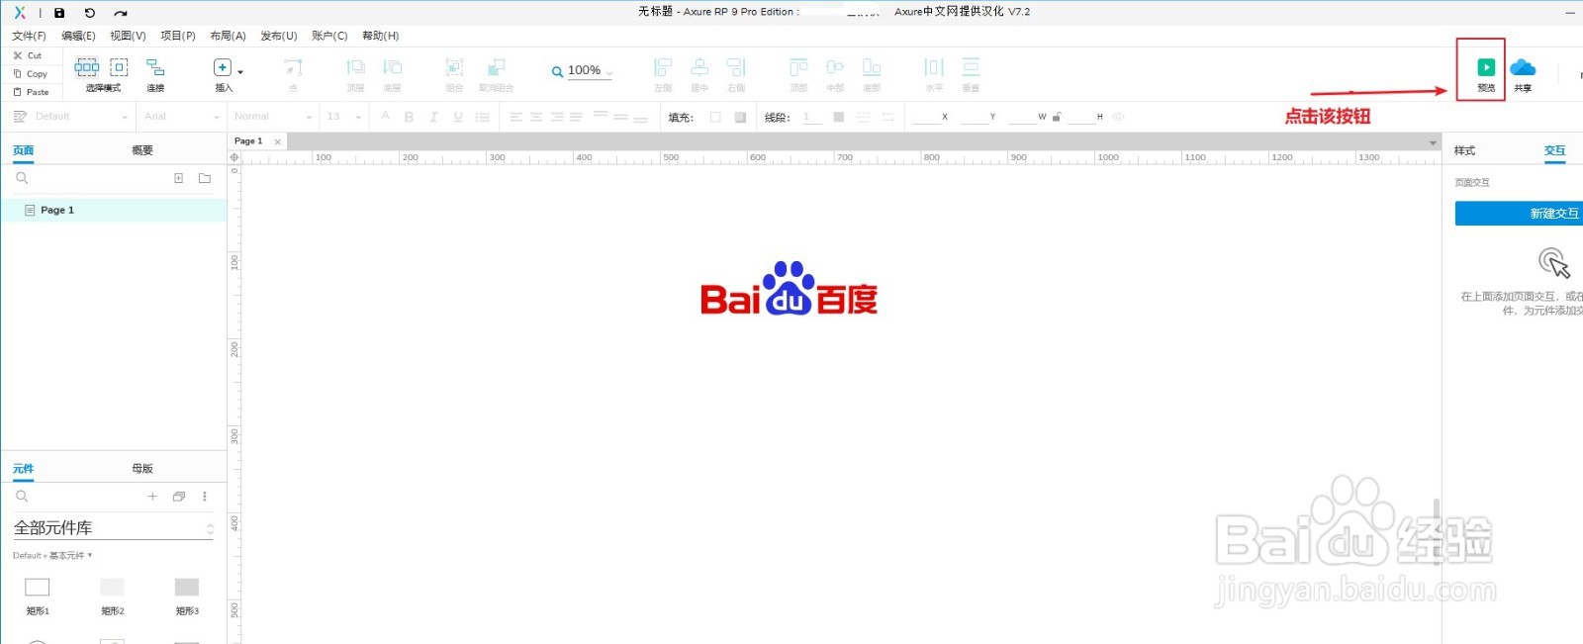This screenshot has width=1583, height=644.
Task: Click the Redo arrow in title bar
Action: point(121,13)
